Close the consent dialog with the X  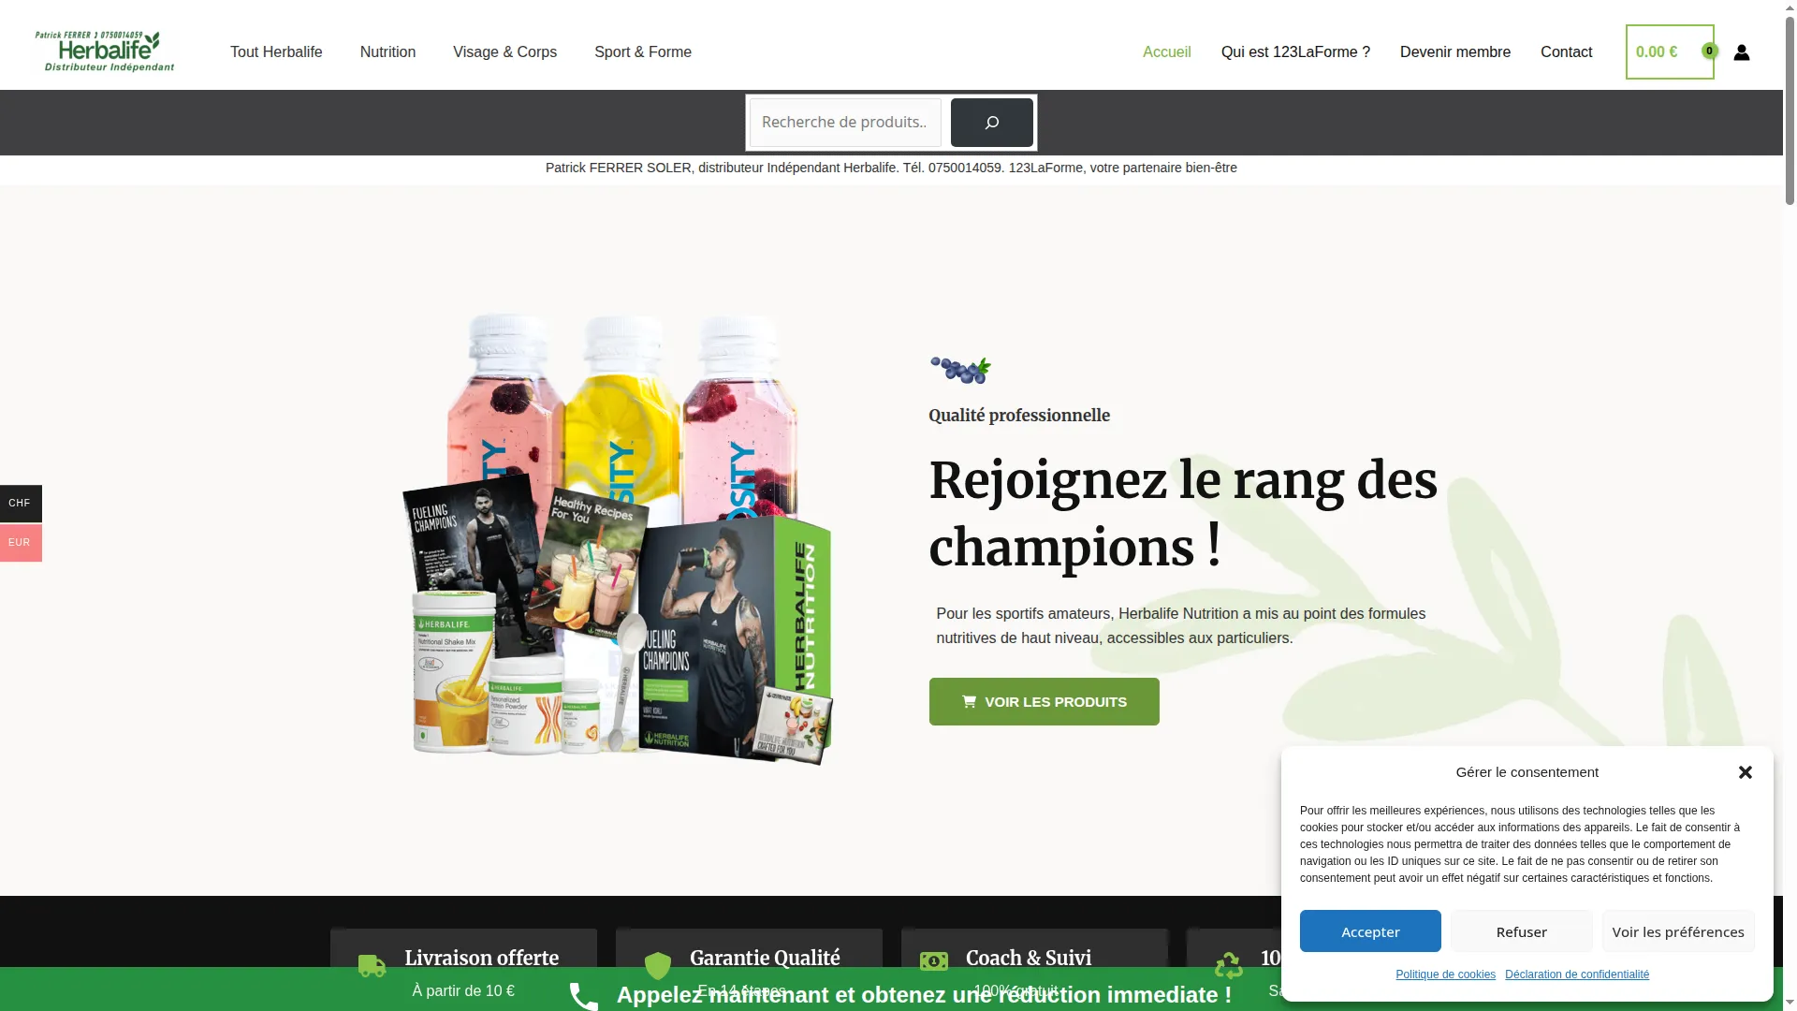tap(1745, 772)
